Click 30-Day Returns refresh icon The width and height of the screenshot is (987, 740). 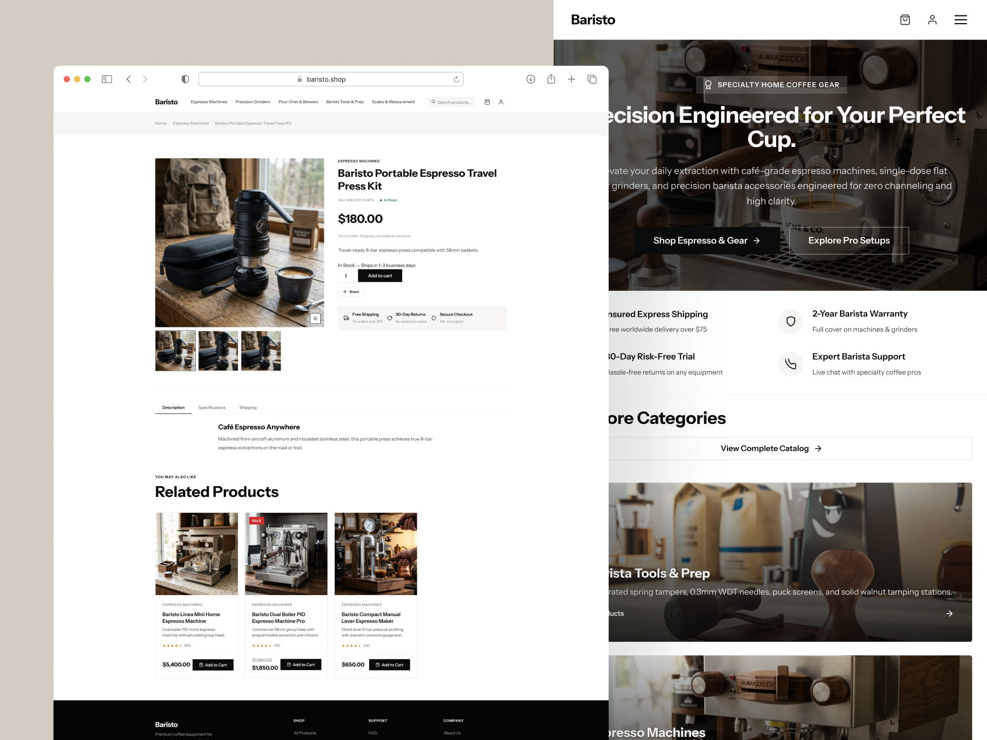point(390,318)
